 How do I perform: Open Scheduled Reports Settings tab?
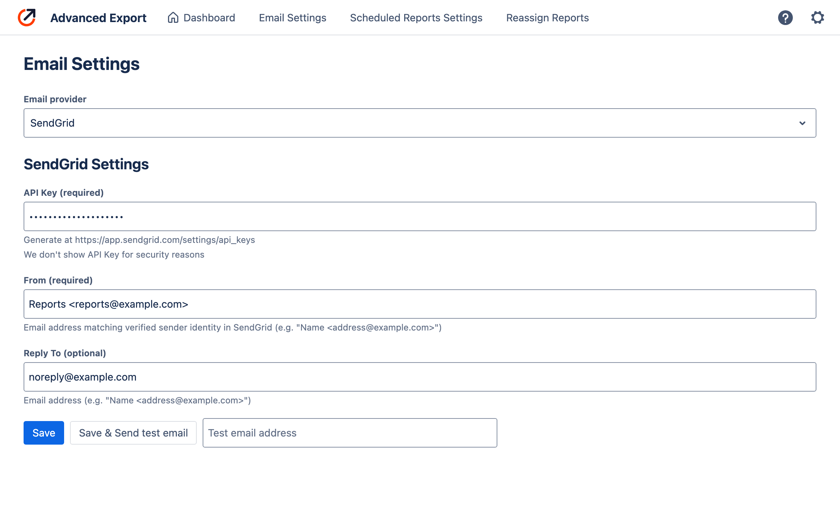[416, 18]
